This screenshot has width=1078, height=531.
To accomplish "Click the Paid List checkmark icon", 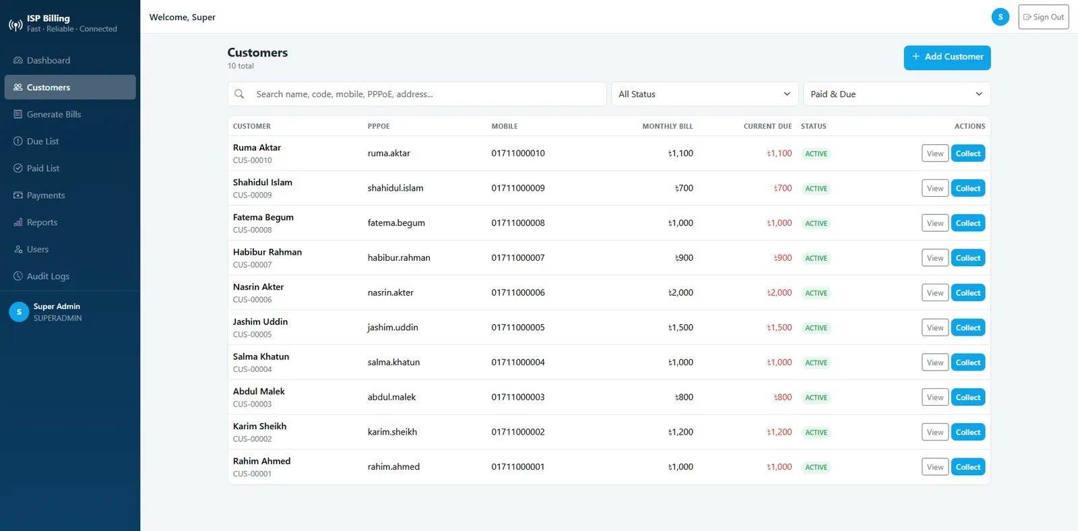I will 18,168.
